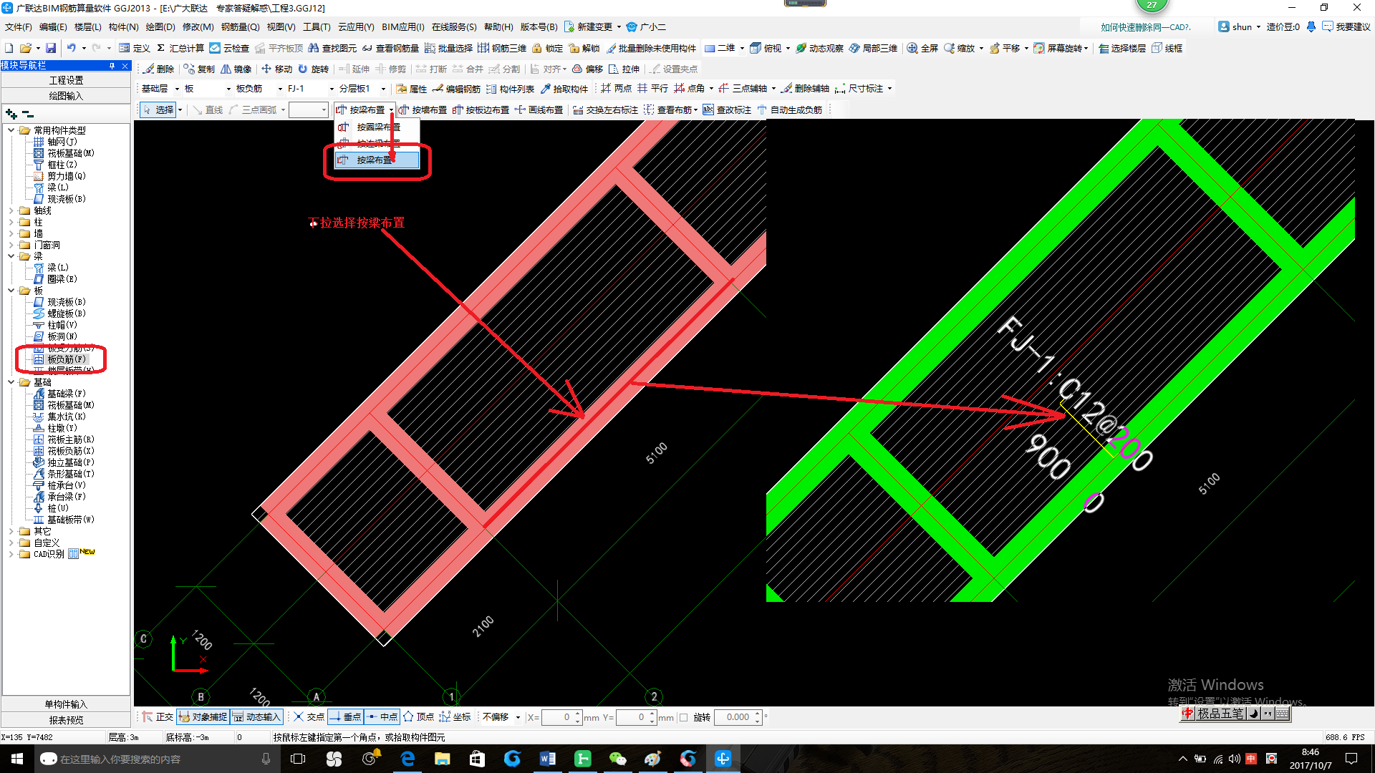Viewport: 1375px width, 773px height.
Task: Open the BIM应用(I) menu
Action: click(x=402, y=27)
